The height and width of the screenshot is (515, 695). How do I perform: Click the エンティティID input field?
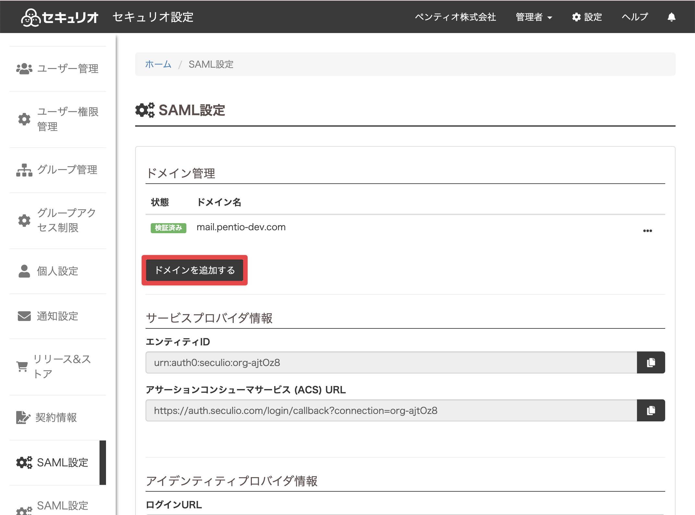[x=391, y=362]
